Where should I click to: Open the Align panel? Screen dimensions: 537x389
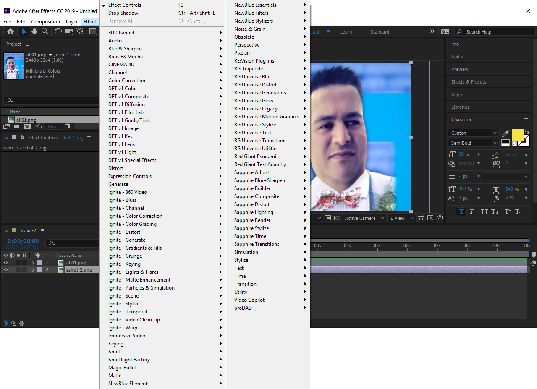pos(456,94)
